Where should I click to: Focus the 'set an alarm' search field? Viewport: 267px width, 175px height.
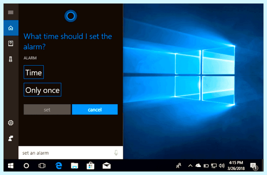[x=71, y=153]
